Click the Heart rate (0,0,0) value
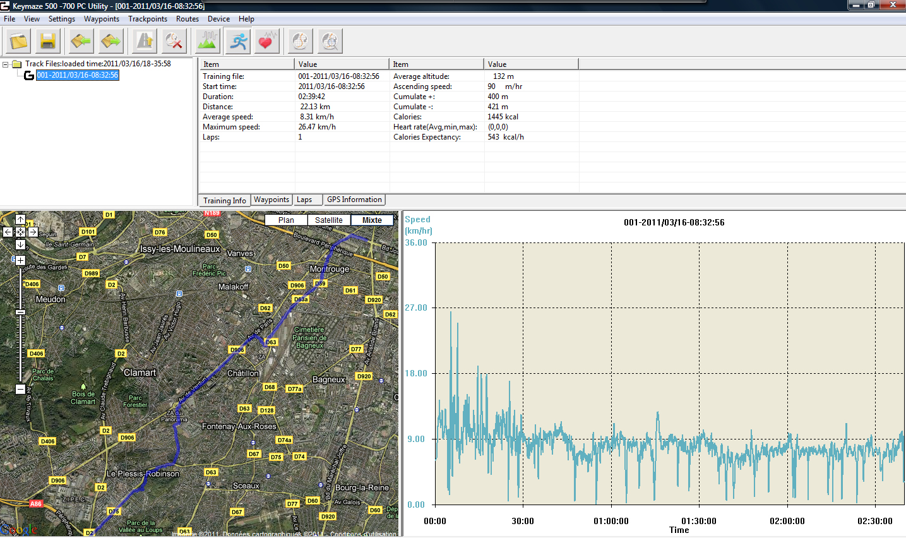This screenshot has width=906, height=538. pyautogui.click(x=498, y=127)
